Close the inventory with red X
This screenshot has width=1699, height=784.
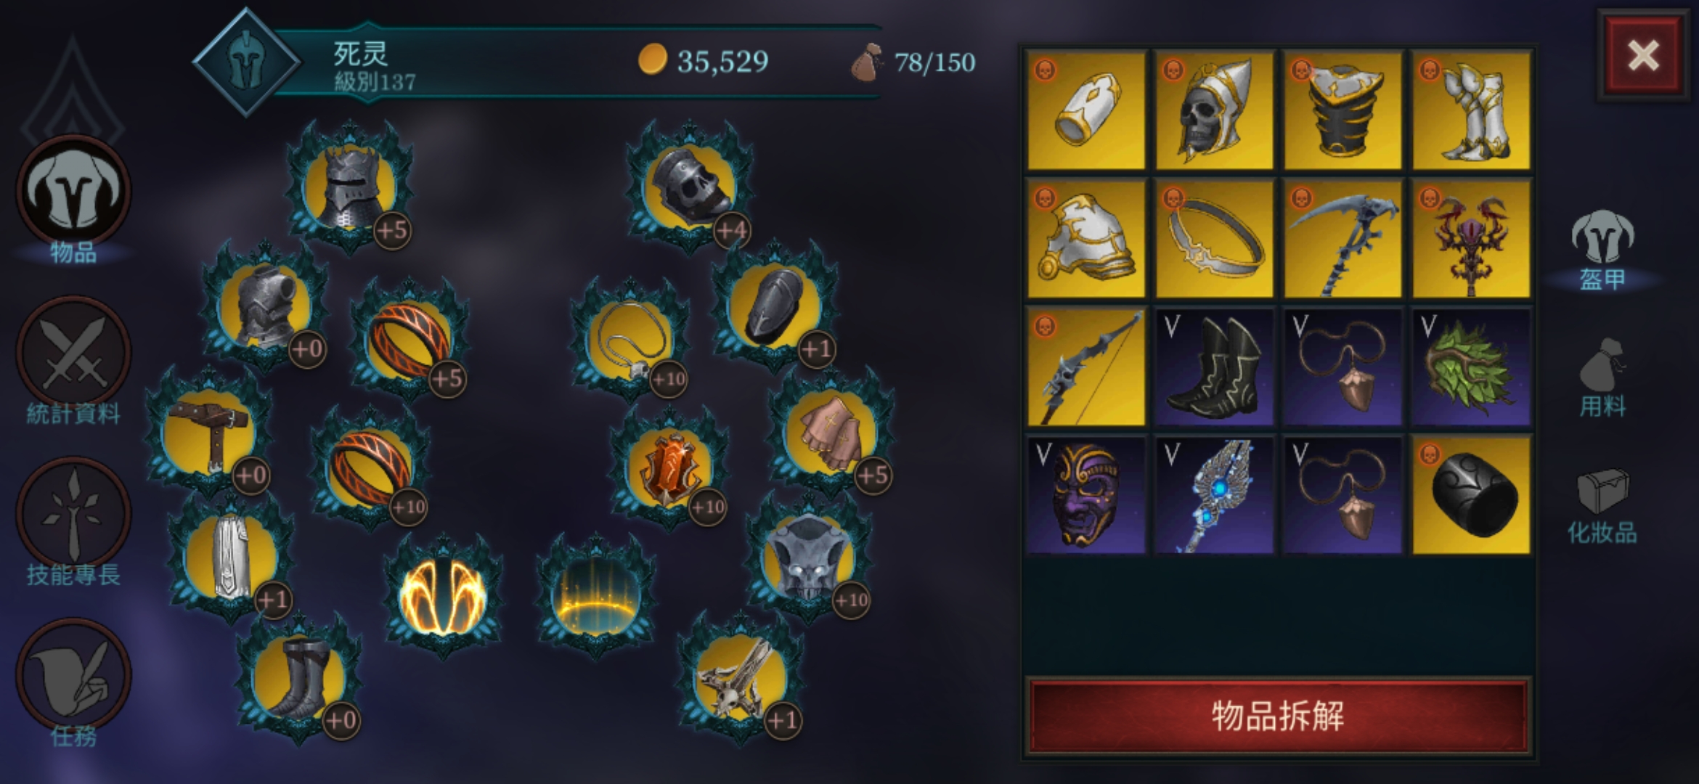[1643, 55]
